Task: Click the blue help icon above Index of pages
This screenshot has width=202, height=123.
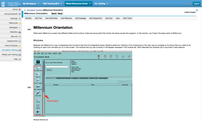Action: 197,10
